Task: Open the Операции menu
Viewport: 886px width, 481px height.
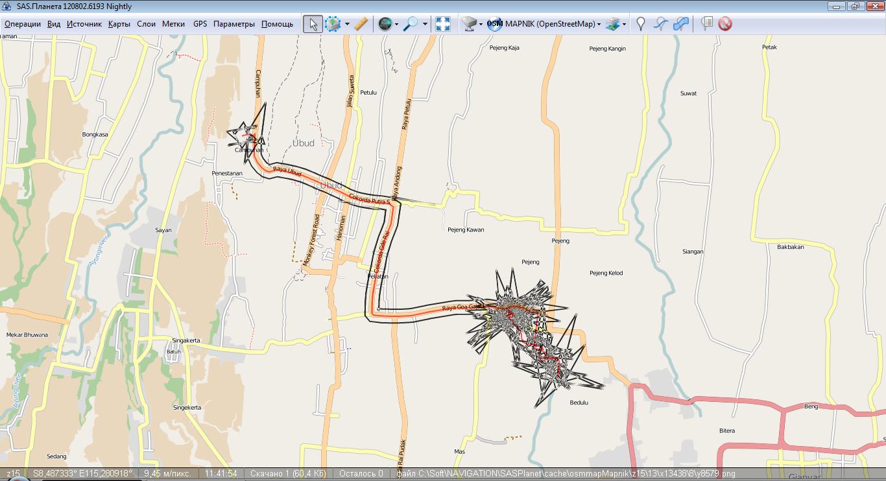Action: (x=23, y=24)
